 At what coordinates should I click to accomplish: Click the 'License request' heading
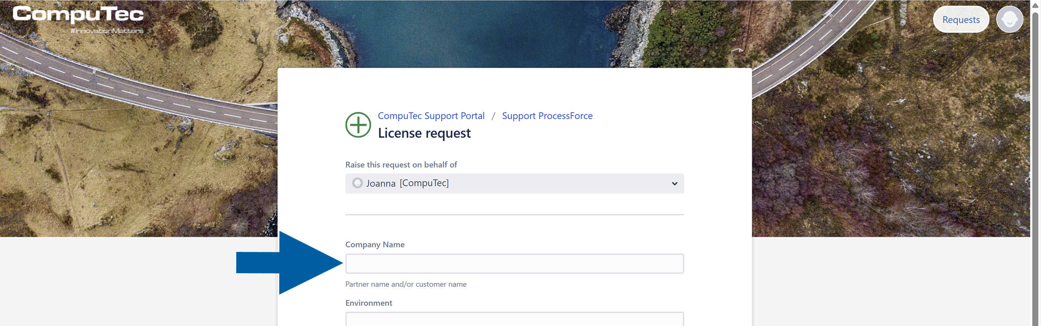(x=424, y=133)
